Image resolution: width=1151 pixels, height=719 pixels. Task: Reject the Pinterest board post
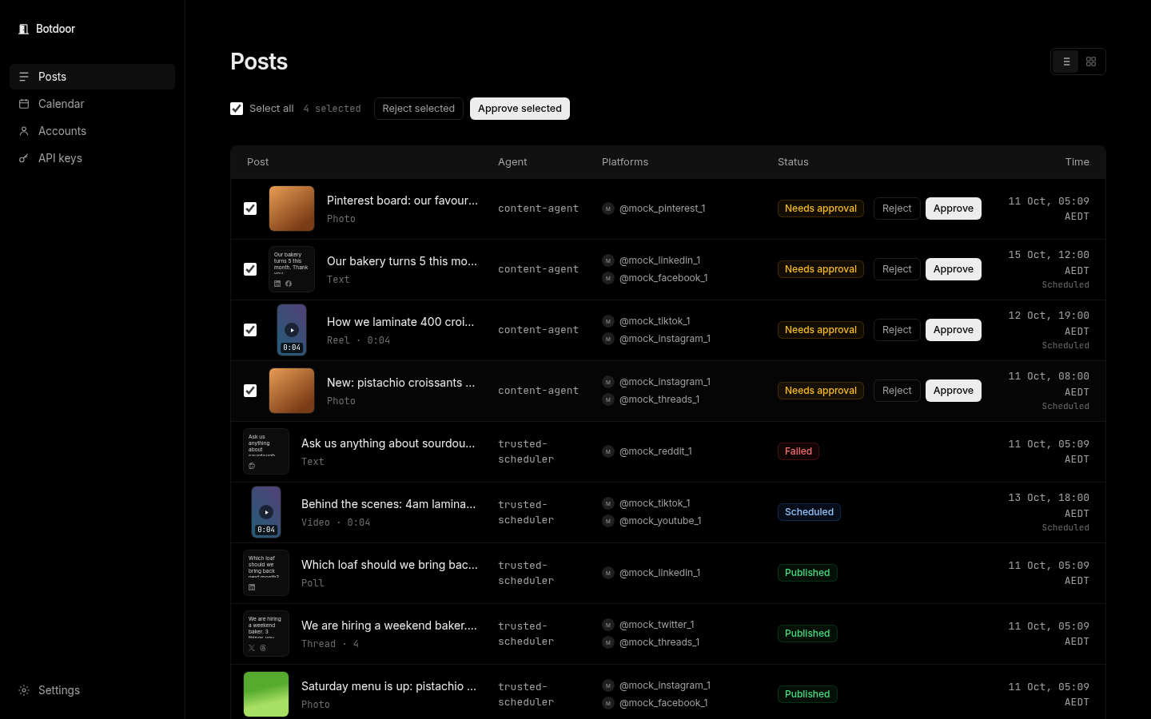coord(897,209)
